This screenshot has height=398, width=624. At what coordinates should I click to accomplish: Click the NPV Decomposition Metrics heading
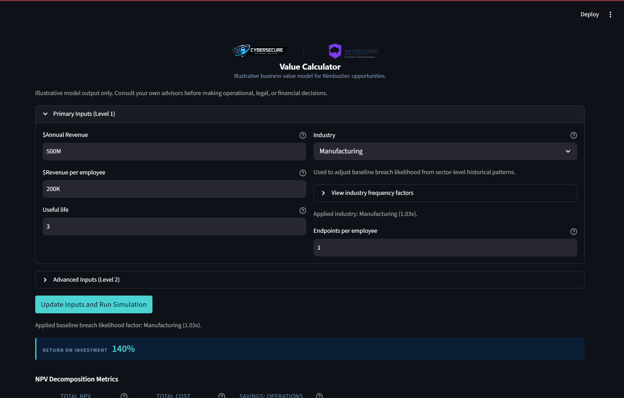pos(77,379)
